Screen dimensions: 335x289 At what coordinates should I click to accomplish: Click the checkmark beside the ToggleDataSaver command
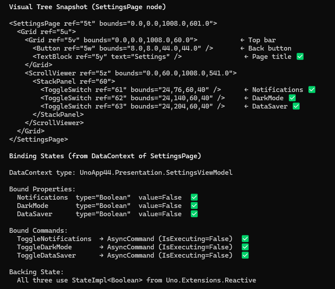pyautogui.click(x=245, y=255)
